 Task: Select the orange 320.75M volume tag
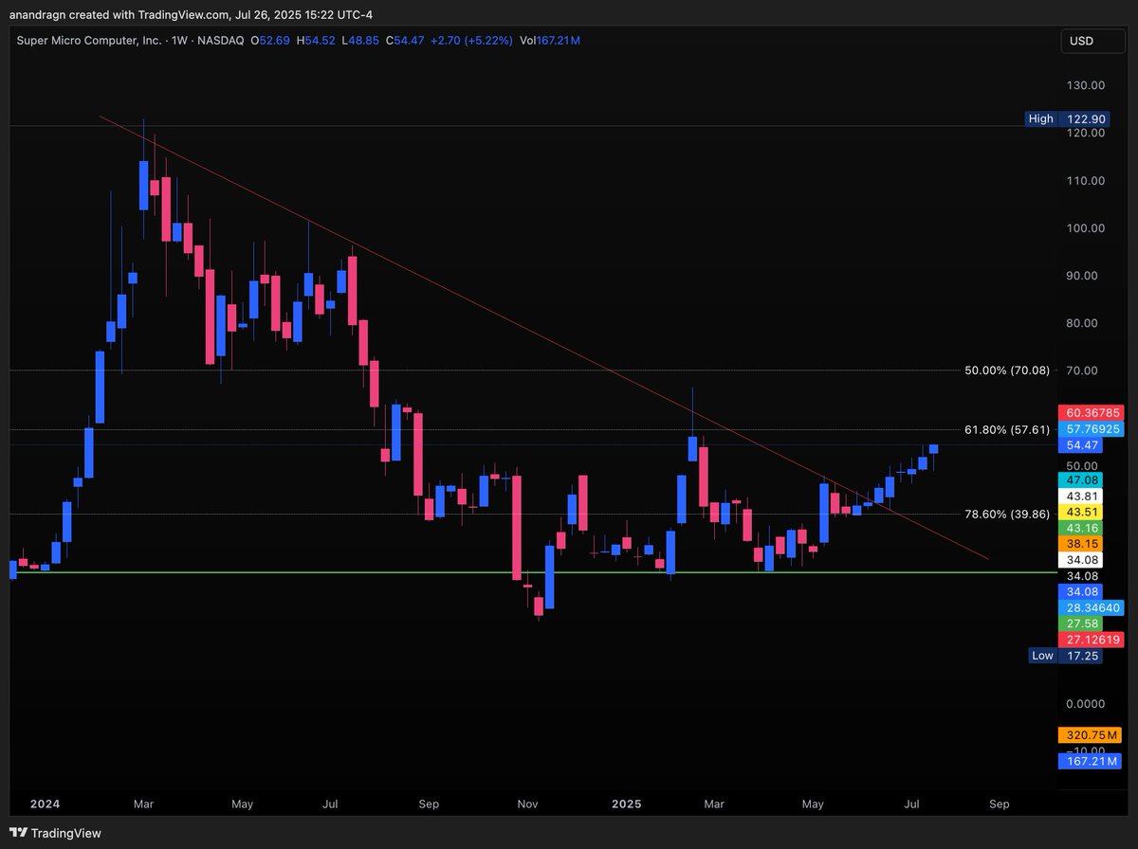point(1089,735)
